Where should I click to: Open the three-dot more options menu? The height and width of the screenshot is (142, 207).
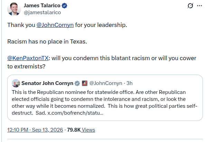click(199, 6)
